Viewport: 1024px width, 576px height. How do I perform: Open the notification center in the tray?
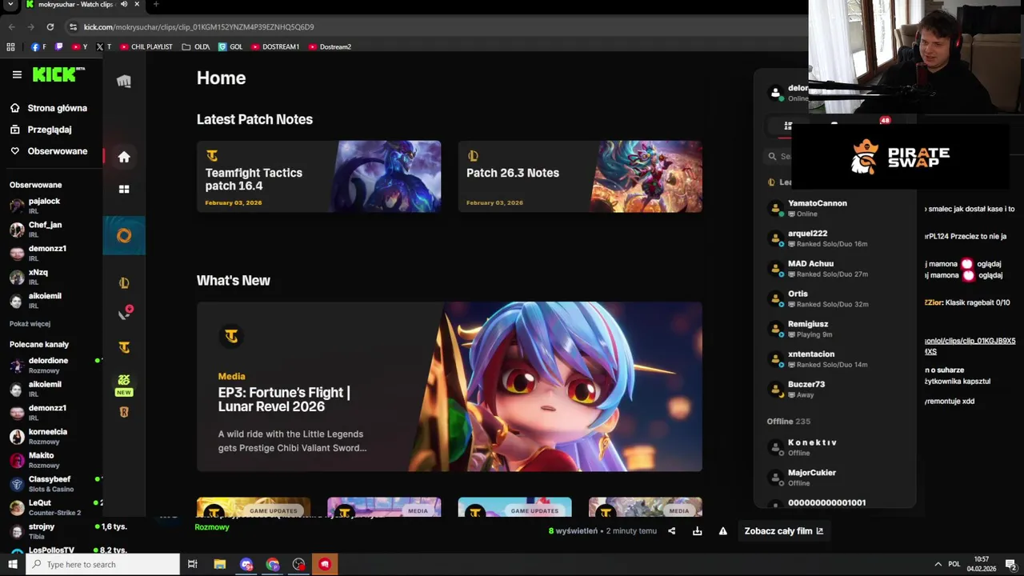tap(1011, 564)
